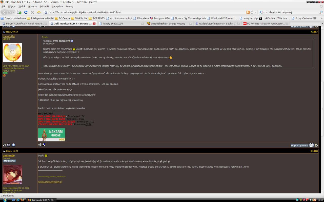324x202 pixels.
Task: Click Show Desktop in quick launch
Action: pyautogui.click(x=13, y=200)
